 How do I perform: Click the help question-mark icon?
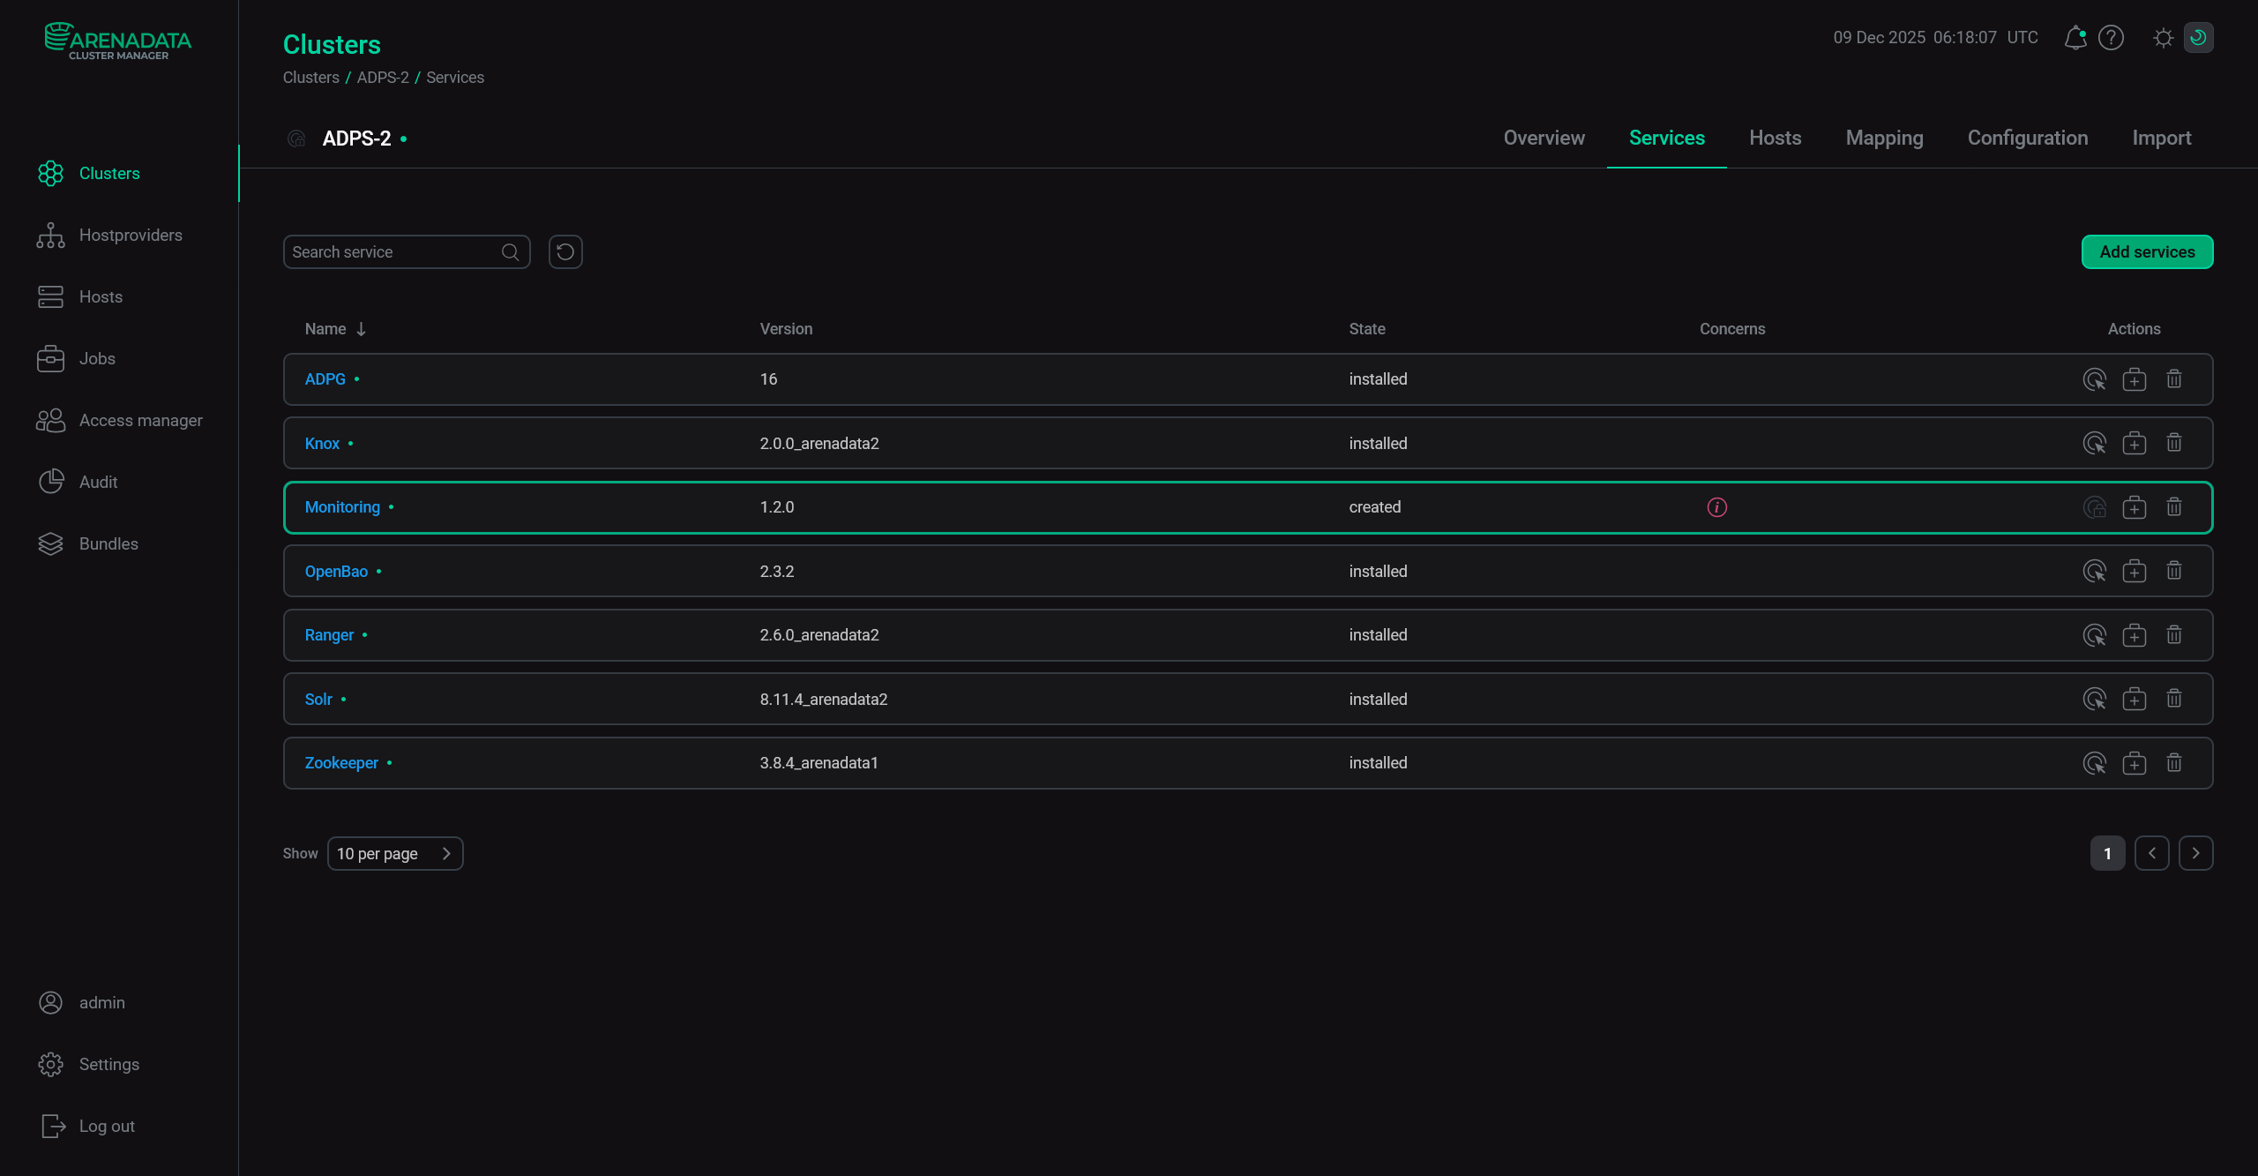tap(2111, 37)
